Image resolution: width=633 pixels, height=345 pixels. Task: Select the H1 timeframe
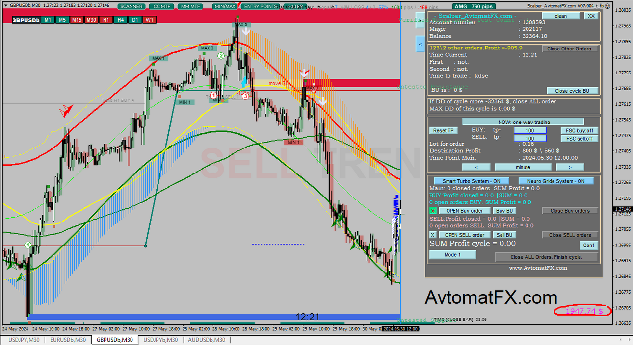105,20
